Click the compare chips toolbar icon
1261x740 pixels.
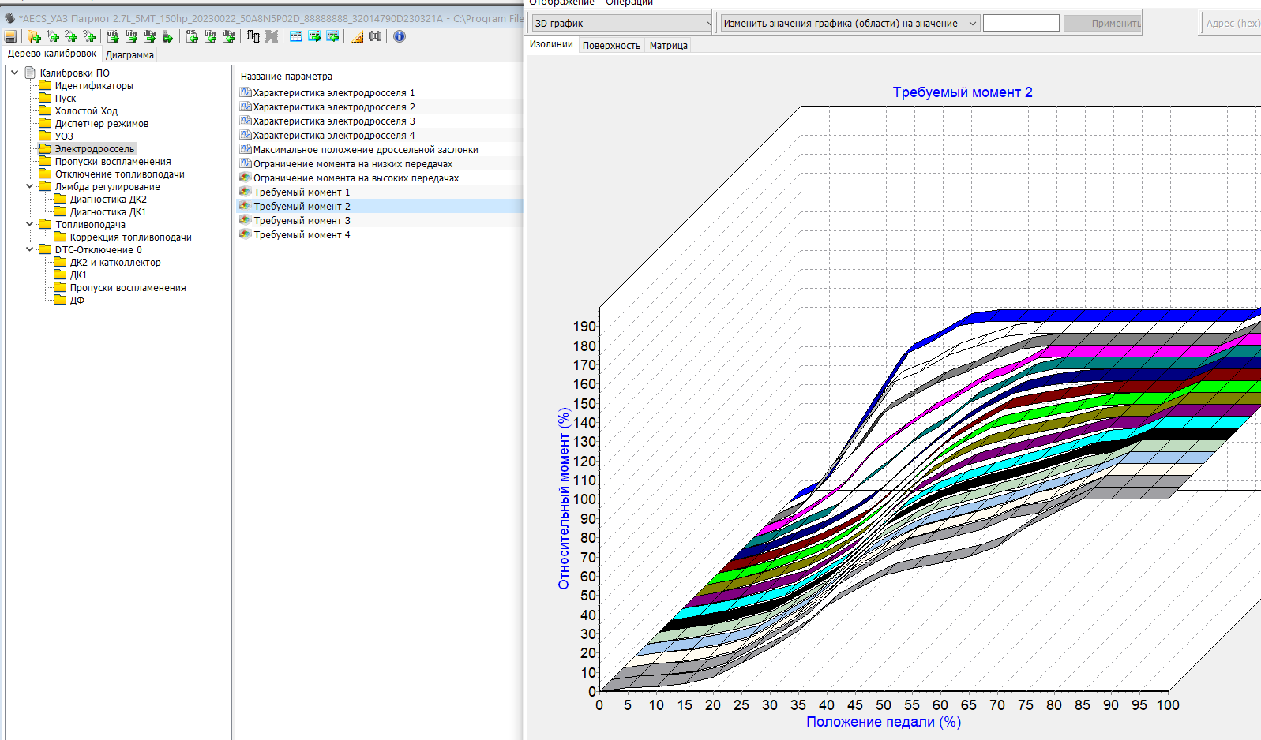point(253,36)
